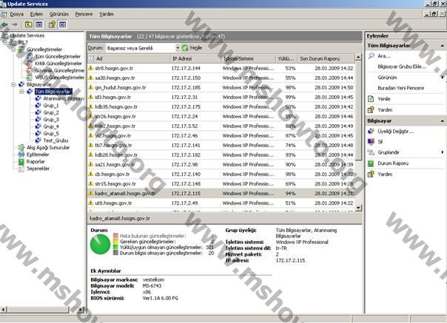Open the Eylem menu

36,14
